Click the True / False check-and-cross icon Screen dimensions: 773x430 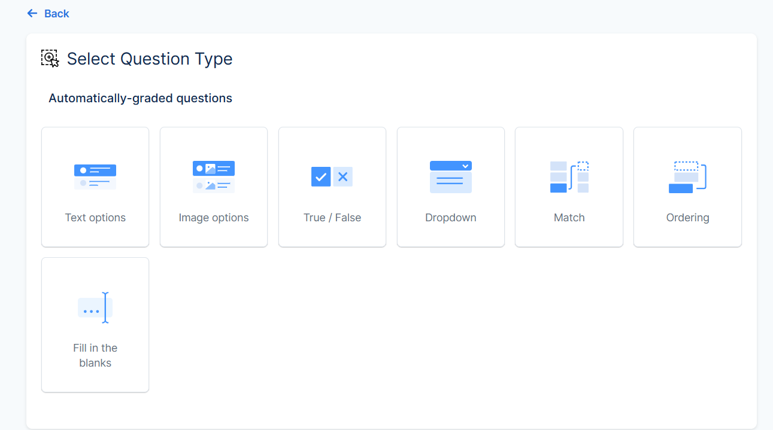[332, 176]
